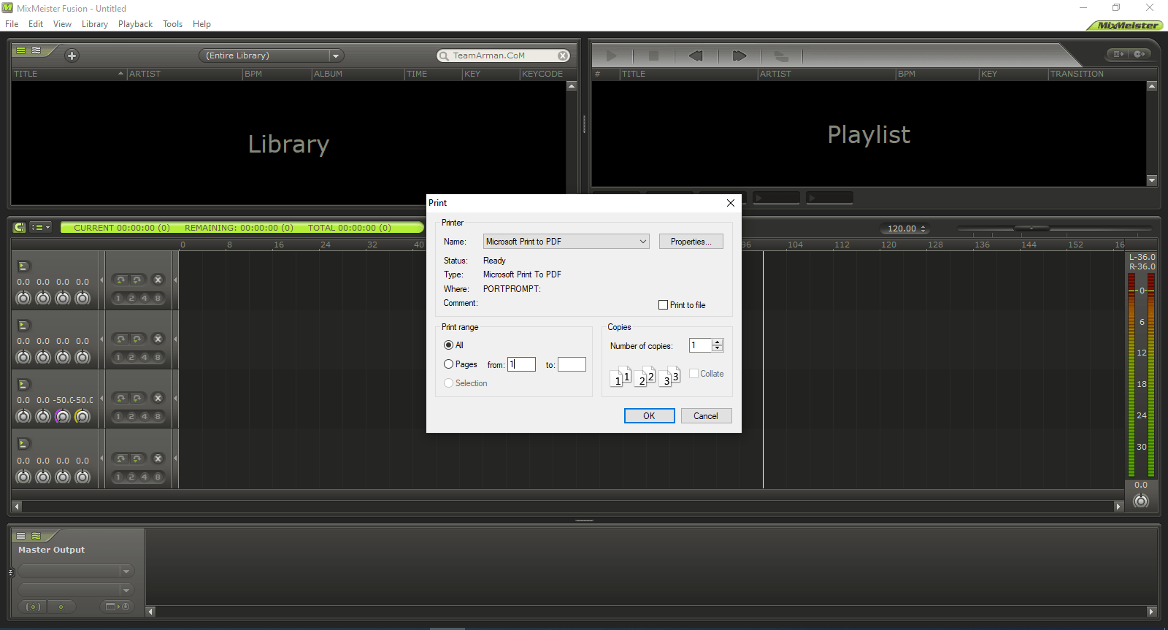Image resolution: width=1168 pixels, height=630 pixels.
Task: Clear the library search field
Action: tap(563, 55)
